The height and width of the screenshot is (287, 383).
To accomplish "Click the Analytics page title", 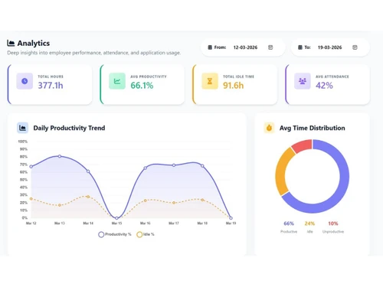I will pyautogui.click(x=34, y=44).
